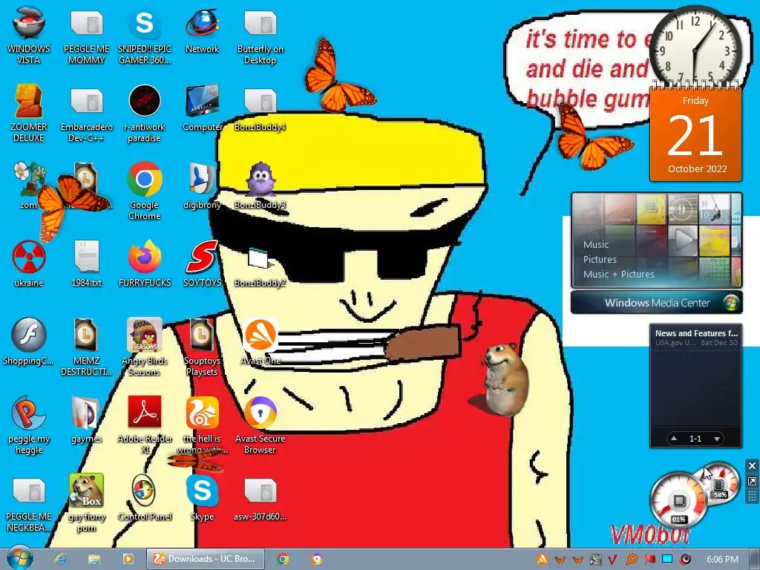Launch Internet Explorer from Quick Launch
The width and height of the screenshot is (760, 570).
[60, 559]
